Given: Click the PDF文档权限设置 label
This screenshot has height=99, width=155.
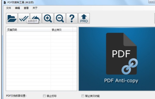Looking at the screenshot, I should (16, 96).
